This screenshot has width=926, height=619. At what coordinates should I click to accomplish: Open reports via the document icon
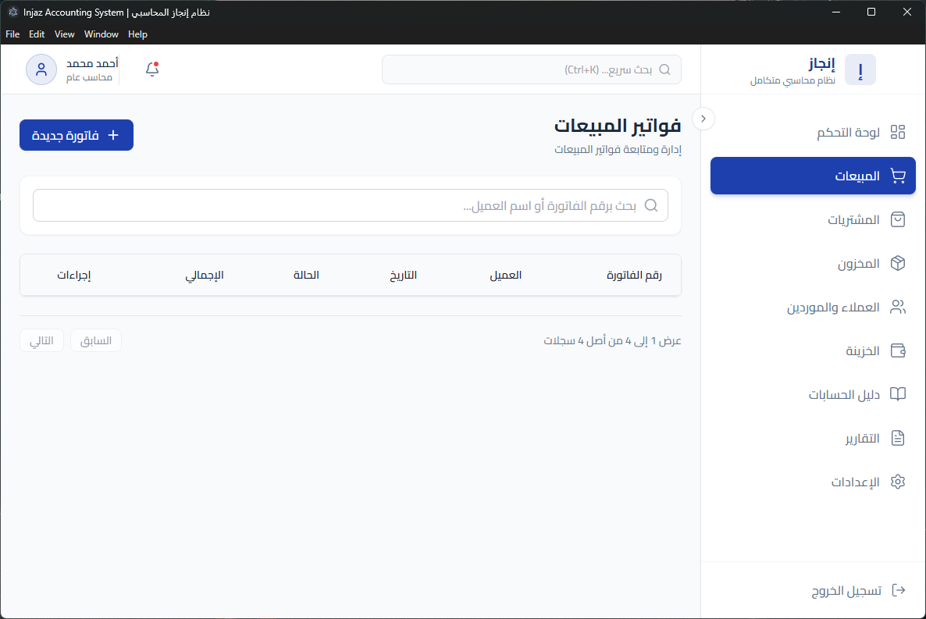898,438
